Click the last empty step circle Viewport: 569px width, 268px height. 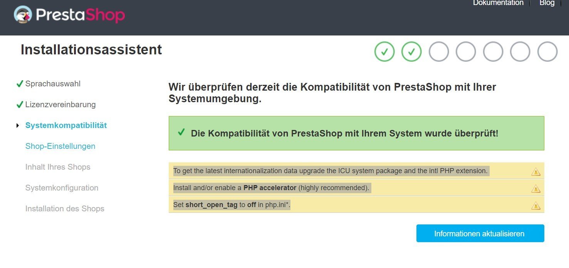coord(547,51)
